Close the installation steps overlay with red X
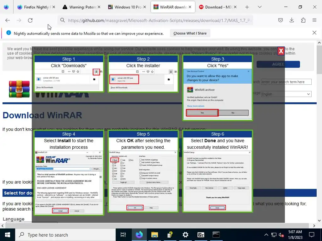 pos(281,51)
